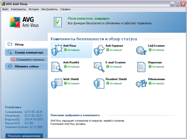Select the Anti-Rootkit component title
The image size is (187, 139).
coord(71,62)
